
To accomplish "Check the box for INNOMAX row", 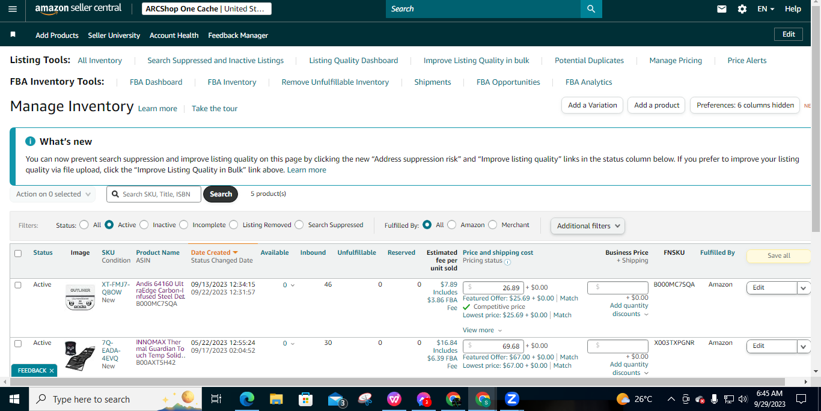I will click(x=18, y=343).
